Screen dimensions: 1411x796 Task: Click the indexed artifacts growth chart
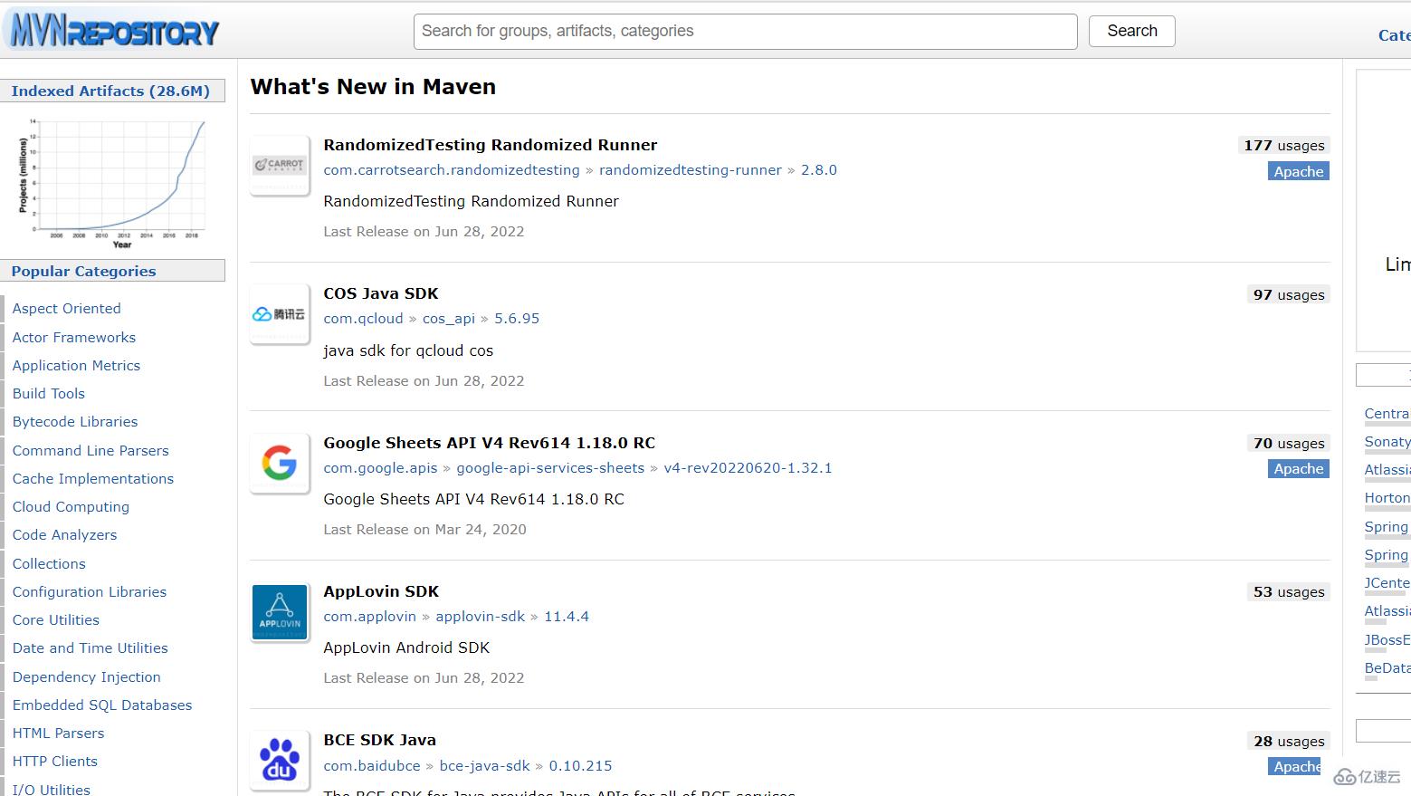click(x=112, y=182)
